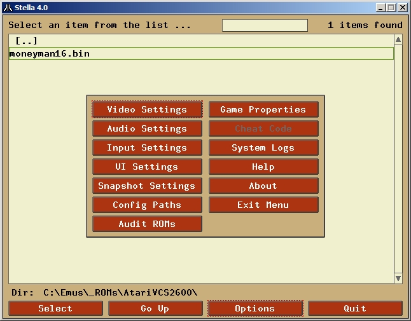Open Snapshot Settings
This screenshot has height=321, width=411.
coord(147,186)
